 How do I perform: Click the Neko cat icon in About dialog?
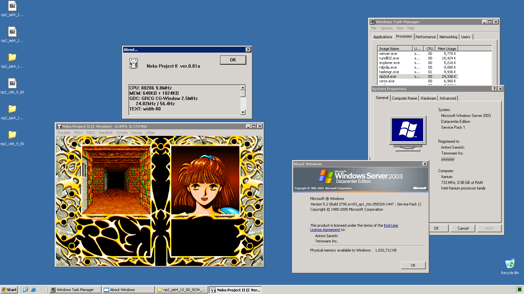[134, 63]
